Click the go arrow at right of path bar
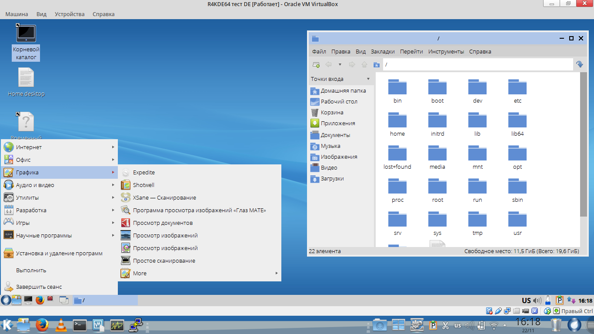This screenshot has width=594, height=334. pyautogui.click(x=579, y=64)
